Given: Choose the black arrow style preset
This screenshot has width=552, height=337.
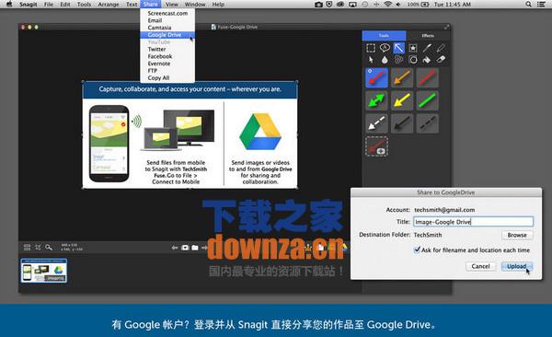Looking at the screenshot, I should [402, 123].
